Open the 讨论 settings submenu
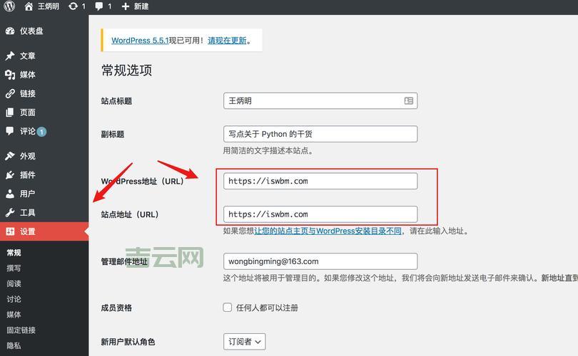 (x=14, y=299)
